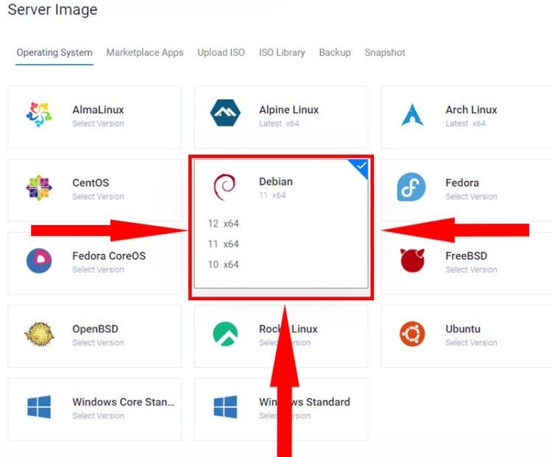
Task: Click the Server Image heading
Action: coord(52,10)
